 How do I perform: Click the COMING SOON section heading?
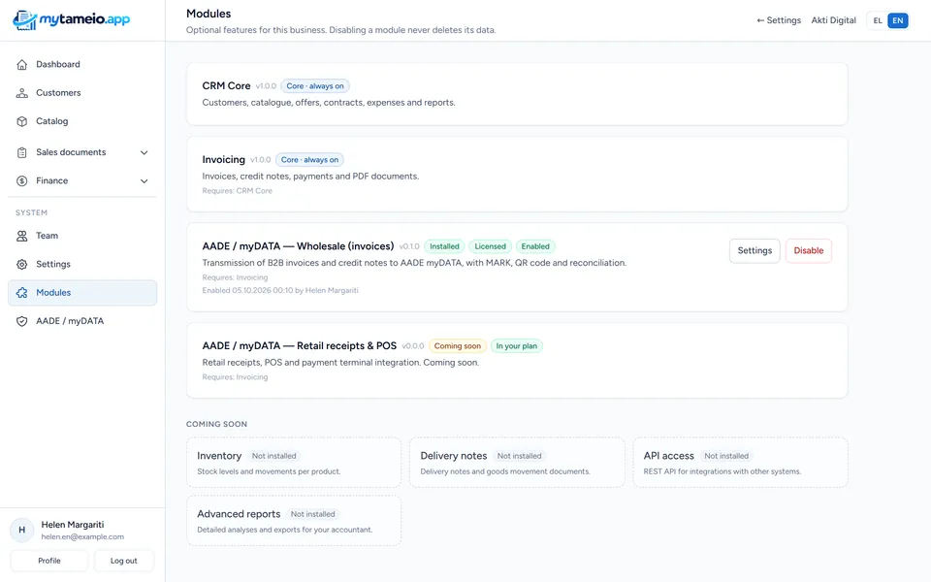click(x=216, y=425)
